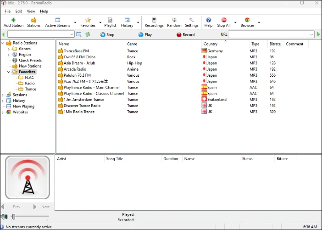Viewport: 322px width, 230px height.
Task: Select Owl 85.8 FM Chiba station
Action: [183, 57]
